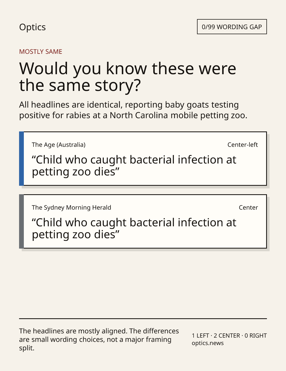This screenshot has width=286, height=371.
Task: Click the footer note about aligned headlines
Action: (99, 339)
